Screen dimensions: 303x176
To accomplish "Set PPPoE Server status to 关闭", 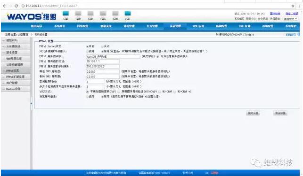I will (x=103, y=46).
